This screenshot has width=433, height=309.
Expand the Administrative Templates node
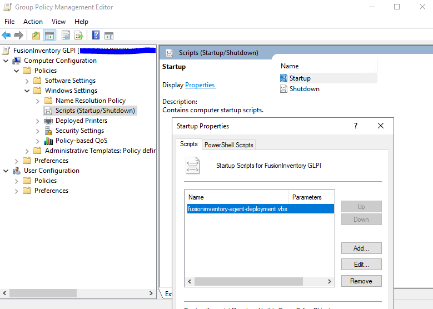pos(27,151)
